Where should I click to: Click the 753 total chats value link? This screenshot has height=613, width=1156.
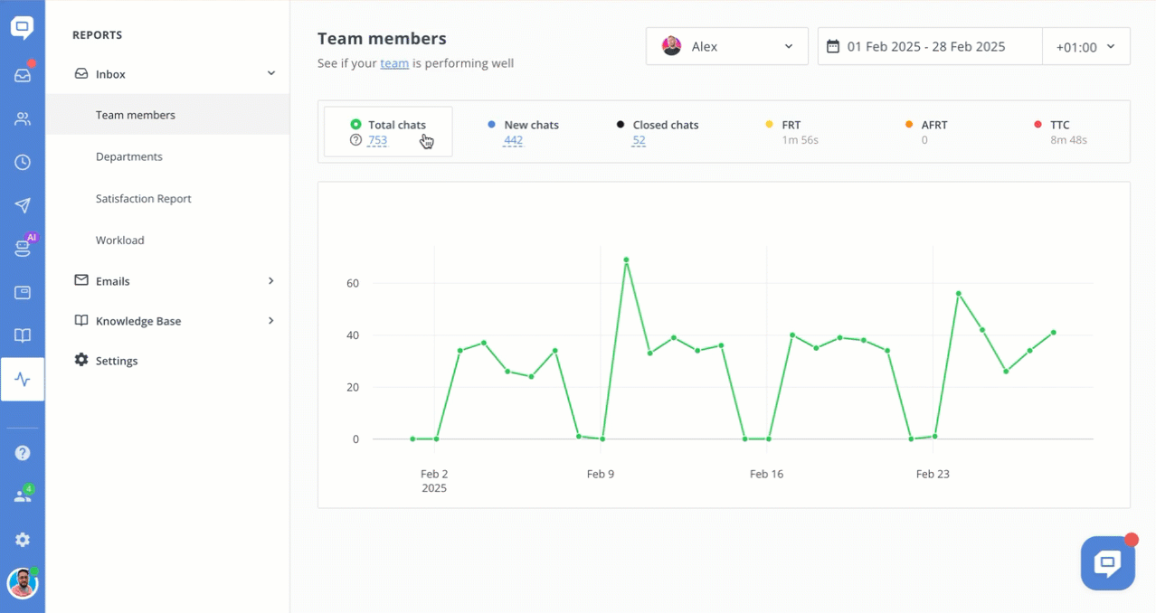[x=377, y=140]
